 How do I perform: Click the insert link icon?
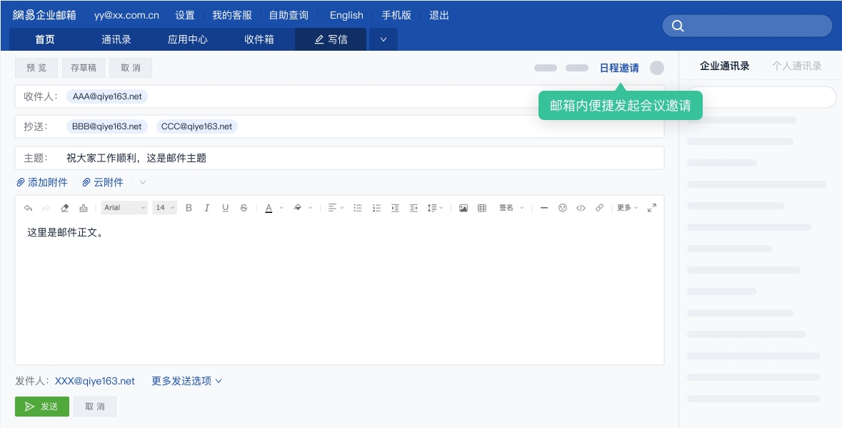599,208
